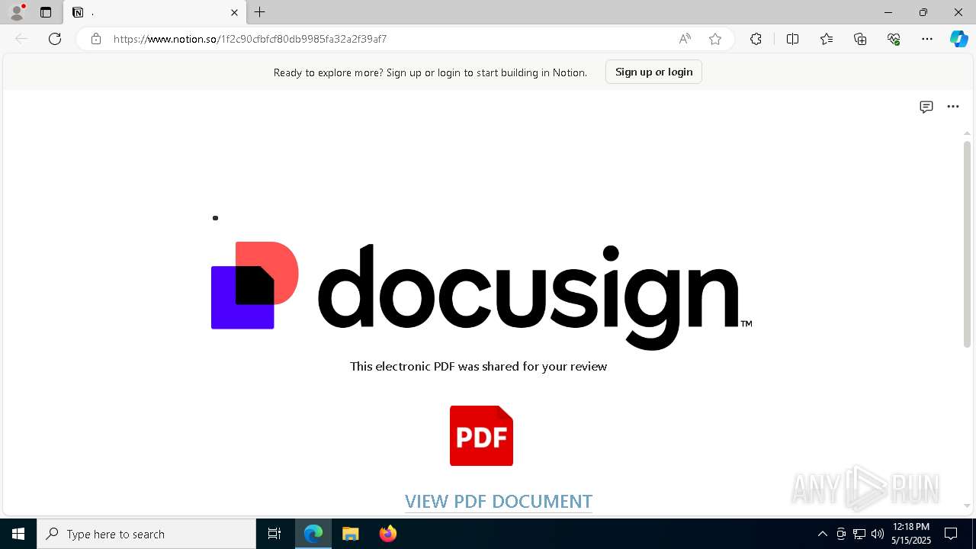Refresh the current page
This screenshot has width=976, height=549.
click(x=55, y=39)
